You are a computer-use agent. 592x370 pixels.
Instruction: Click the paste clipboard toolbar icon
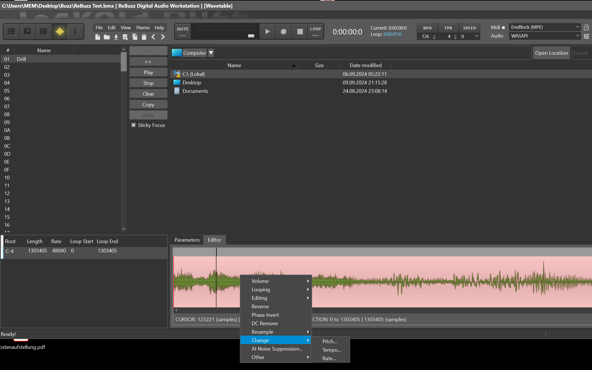click(x=144, y=37)
